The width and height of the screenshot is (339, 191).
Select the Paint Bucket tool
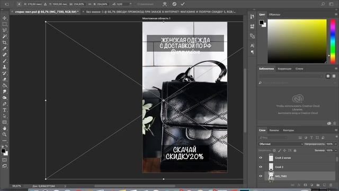pyautogui.click(x=5, y=85)
